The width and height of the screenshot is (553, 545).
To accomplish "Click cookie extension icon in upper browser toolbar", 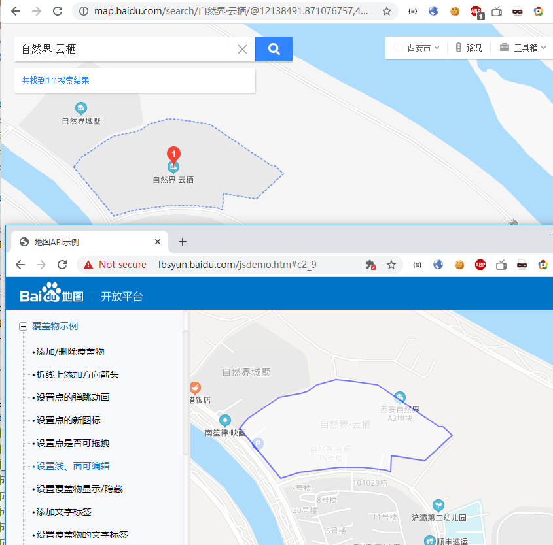I will 455,11.
